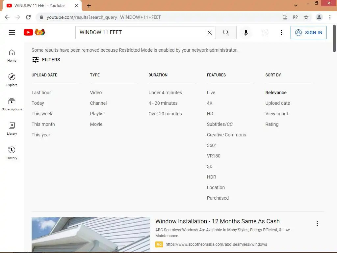Open Explore in sidebar
The height and width of the screenshot is (253, 337).
click(x=12, y=80)
